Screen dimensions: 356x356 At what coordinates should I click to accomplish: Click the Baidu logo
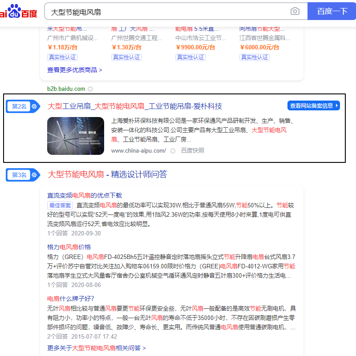click(19, 12)
